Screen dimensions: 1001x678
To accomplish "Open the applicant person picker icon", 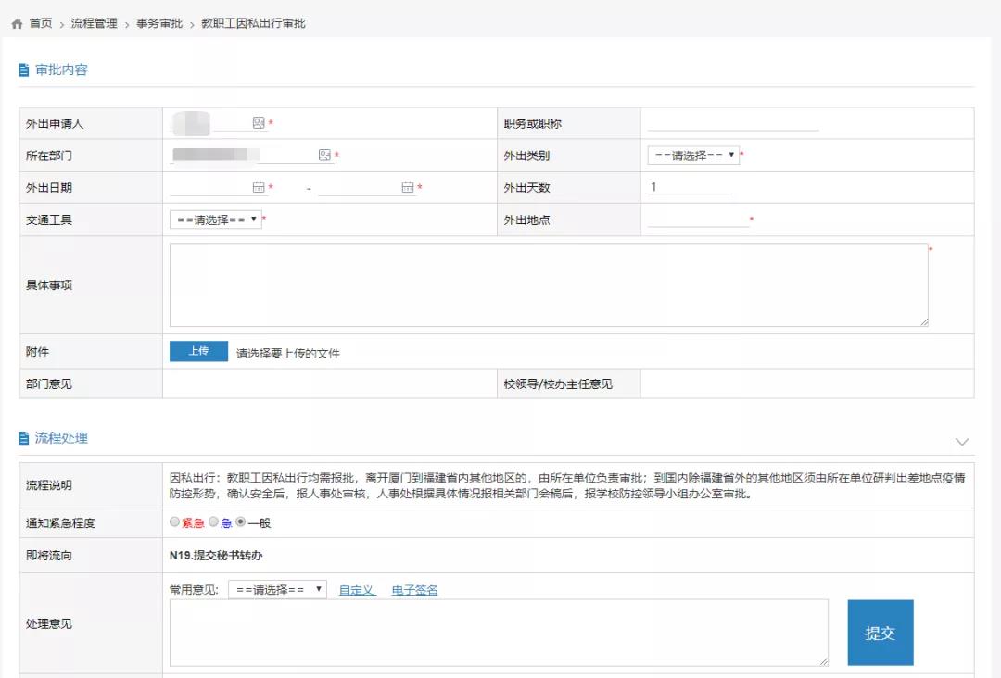I will point(259,123).
